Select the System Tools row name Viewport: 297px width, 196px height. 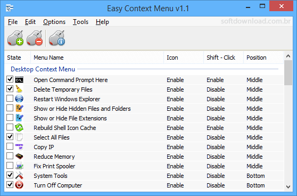tap(51, 176)
